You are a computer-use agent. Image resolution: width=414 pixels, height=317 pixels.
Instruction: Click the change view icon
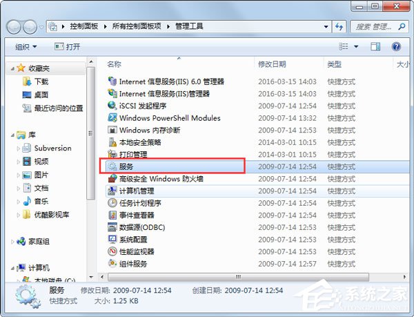343,47
